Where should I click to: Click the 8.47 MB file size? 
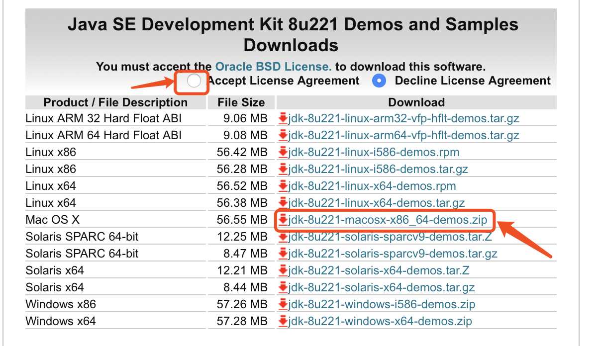(x=246, y=254)
